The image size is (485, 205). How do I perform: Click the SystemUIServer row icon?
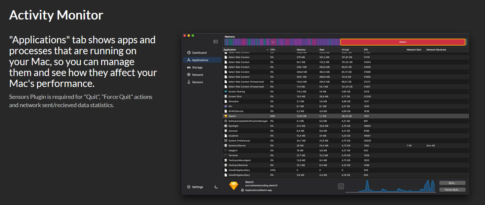pyautogui.click(x=225, y=145)
